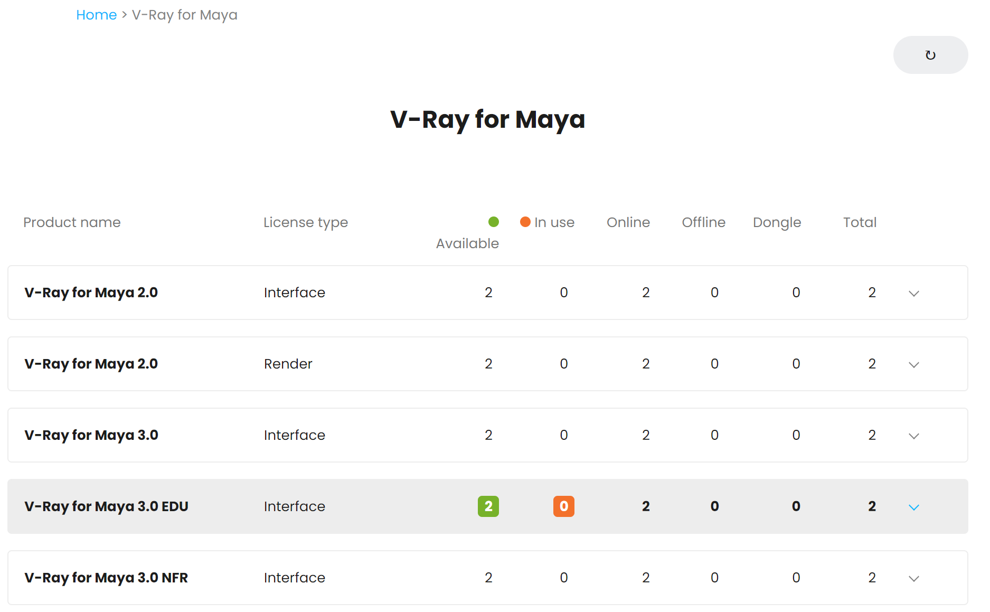Select V-Ray for Maya 3.0 NFR product name
The height and width of the screenshot is (612, 990).
(x=106, y=578)
